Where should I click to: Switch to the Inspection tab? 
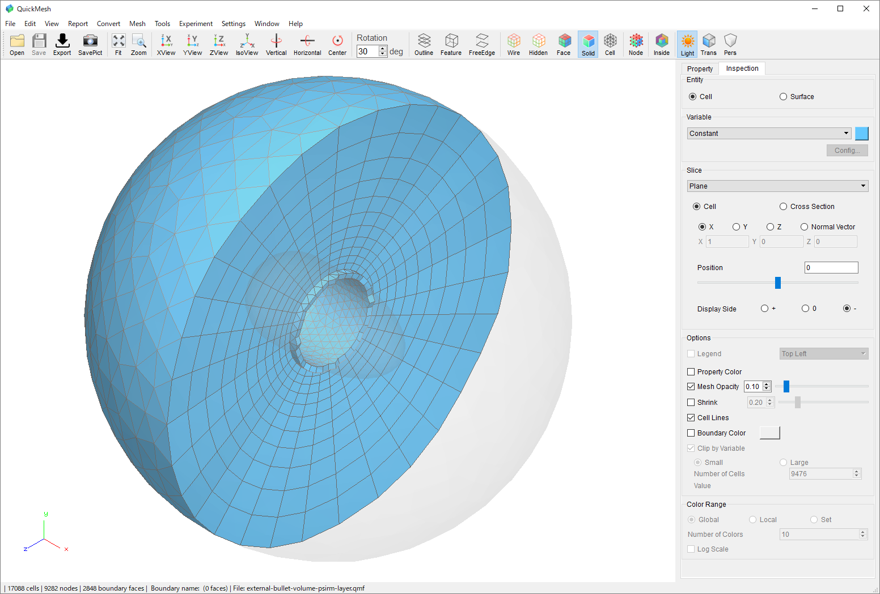(x=742, y=69)
